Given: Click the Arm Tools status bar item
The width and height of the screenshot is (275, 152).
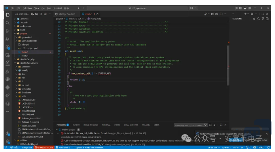Looking at the screenshot, I should [x=63, y=148].
